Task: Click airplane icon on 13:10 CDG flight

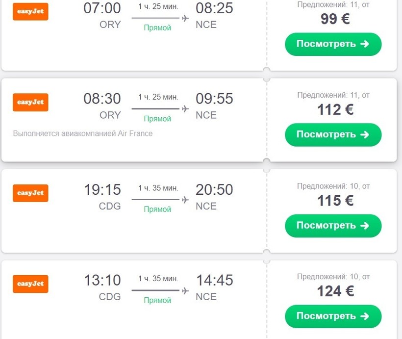Action: (185, 290)
